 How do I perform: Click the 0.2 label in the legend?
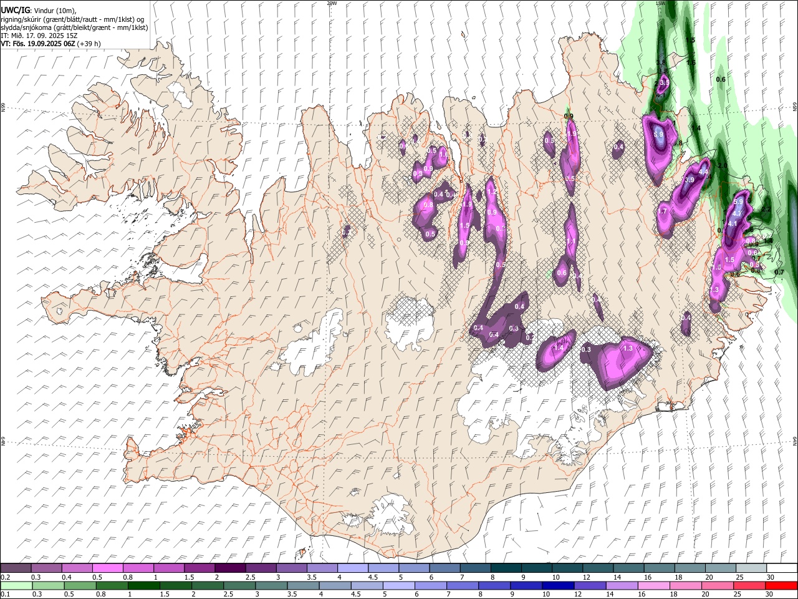[4, 578]
